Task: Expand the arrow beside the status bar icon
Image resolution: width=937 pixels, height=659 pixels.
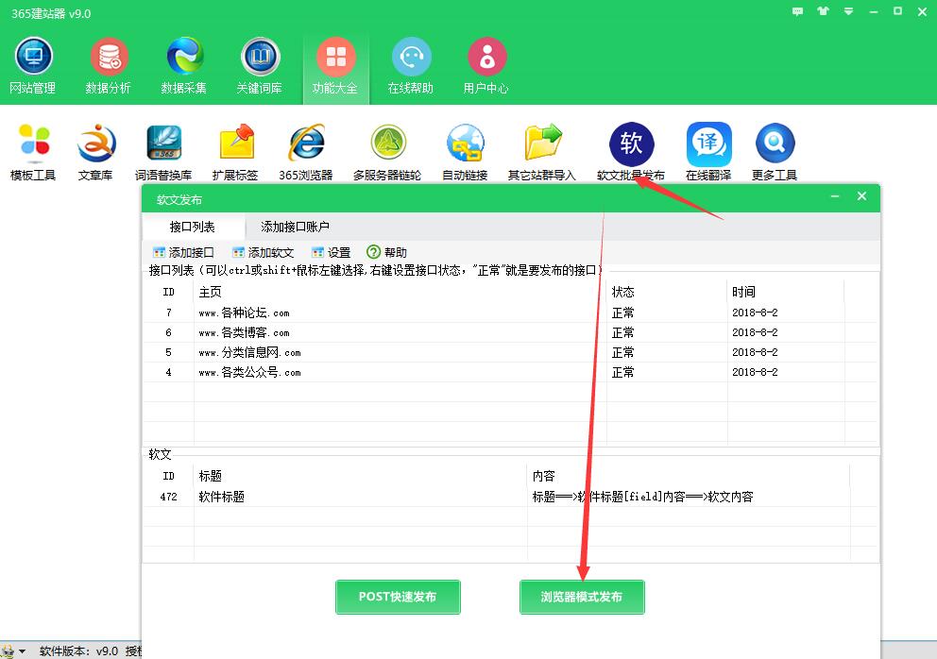Action: tap(22, 651)
